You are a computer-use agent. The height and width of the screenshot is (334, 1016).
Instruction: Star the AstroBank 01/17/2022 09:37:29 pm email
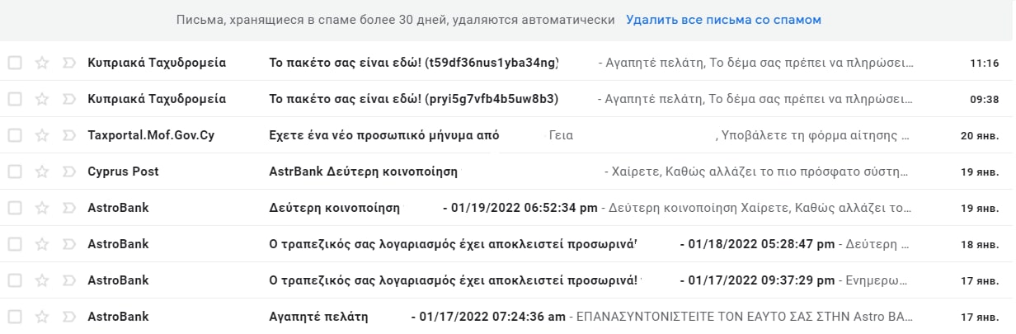pyautogui.click(x=42, y=280)
